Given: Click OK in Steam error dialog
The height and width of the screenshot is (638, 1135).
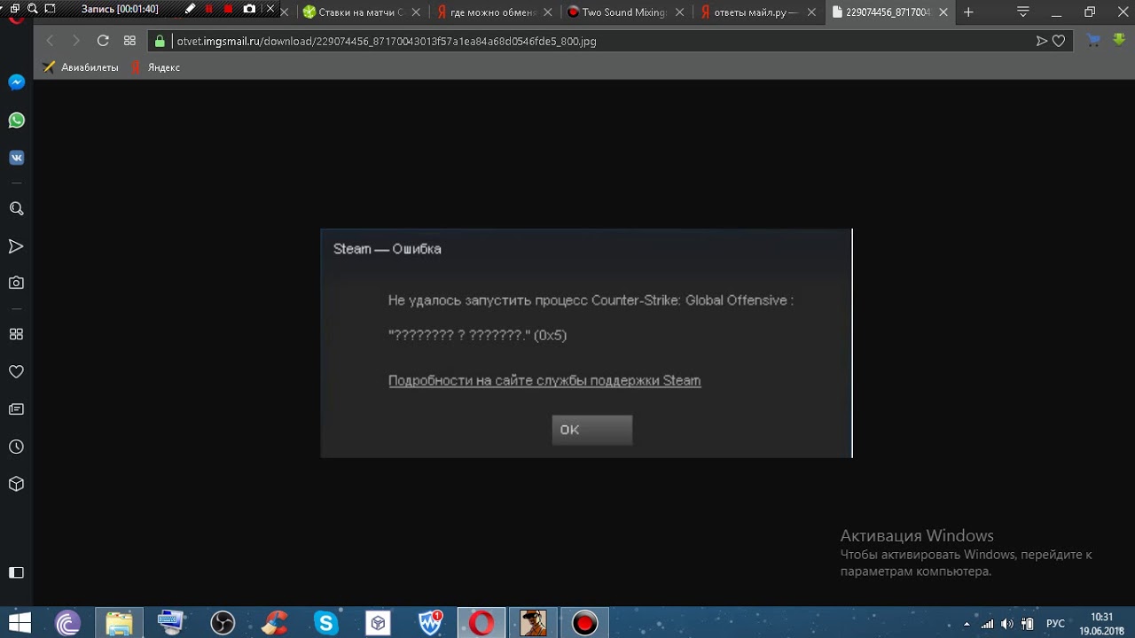Looking at the screenshot, I should (x=592, y=430).
